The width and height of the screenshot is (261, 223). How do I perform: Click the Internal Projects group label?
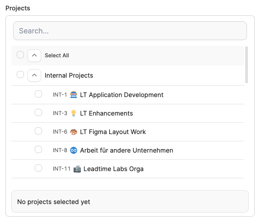(69, 75)
